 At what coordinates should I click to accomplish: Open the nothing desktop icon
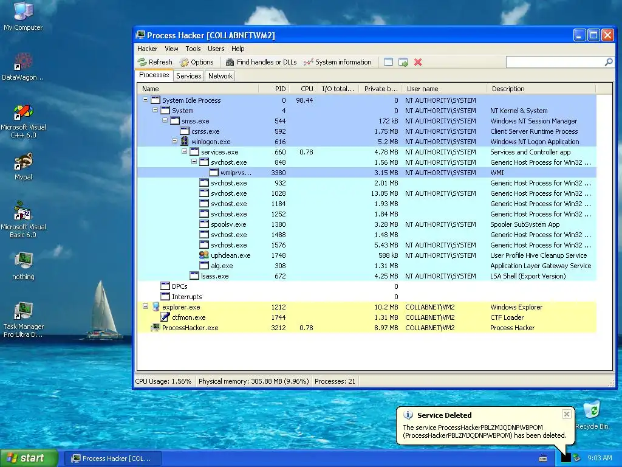point(23,266)
